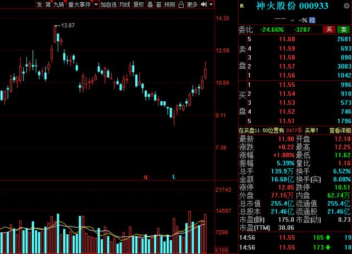Click the 金额 value 16.68亿

click(282, 179)
